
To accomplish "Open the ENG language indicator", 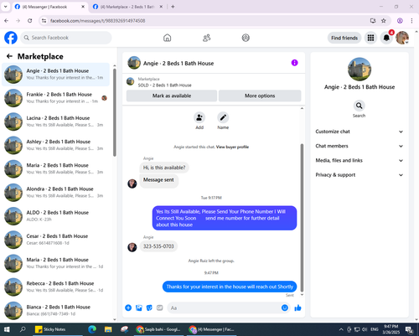I will coord(375,329).
